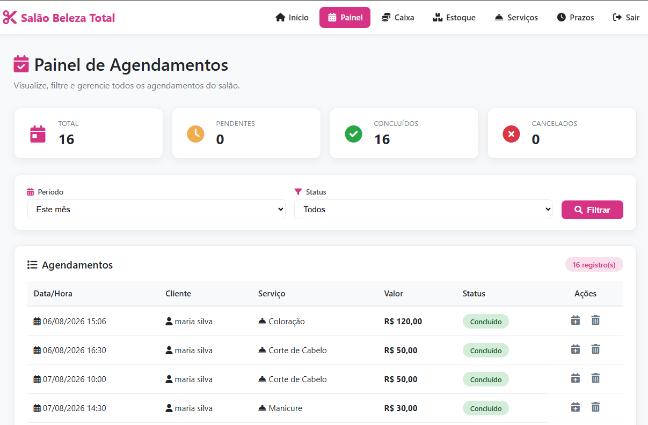The width and height of the screenshot is (648, 425).
Task: Click the calendar icon next to Período
Action: point(31,192)
